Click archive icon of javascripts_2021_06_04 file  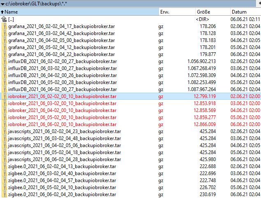(4, 145)
